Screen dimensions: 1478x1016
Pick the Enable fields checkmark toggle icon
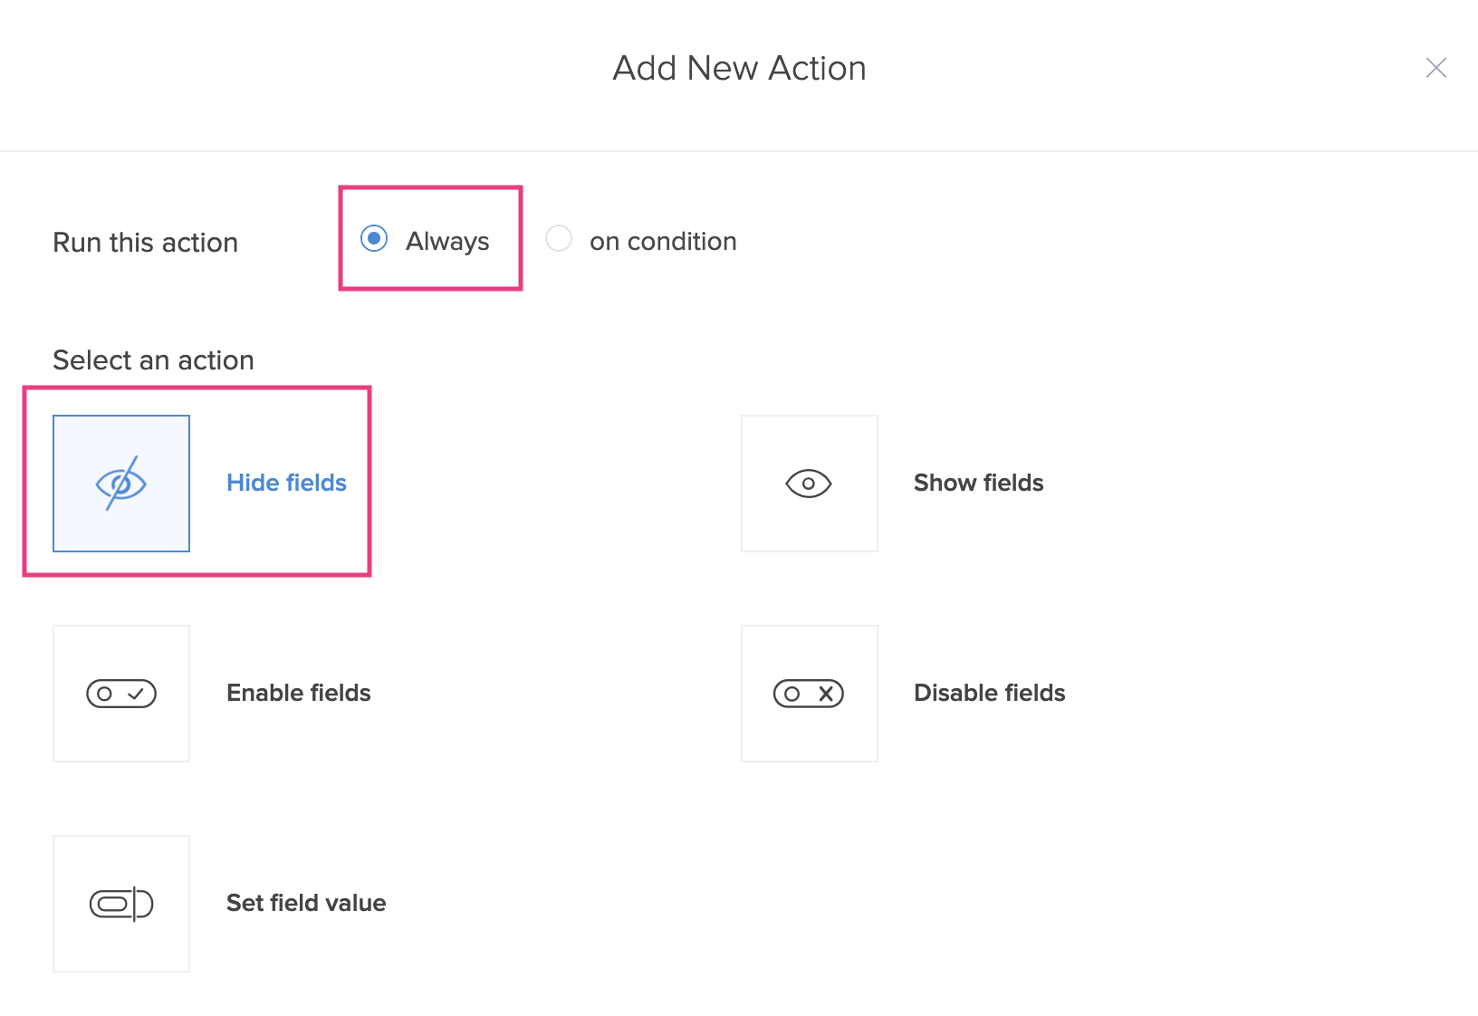[121, 694]
